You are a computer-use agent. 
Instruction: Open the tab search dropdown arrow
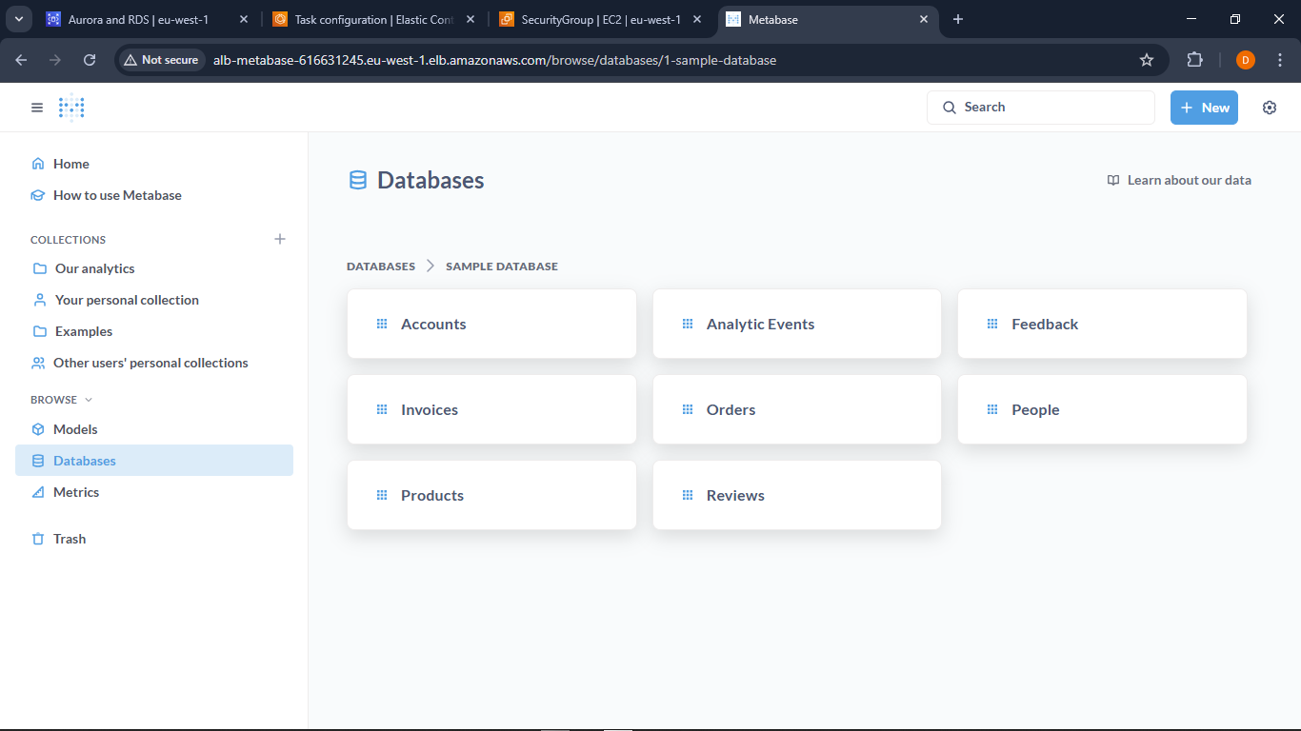tap(19, 19)
